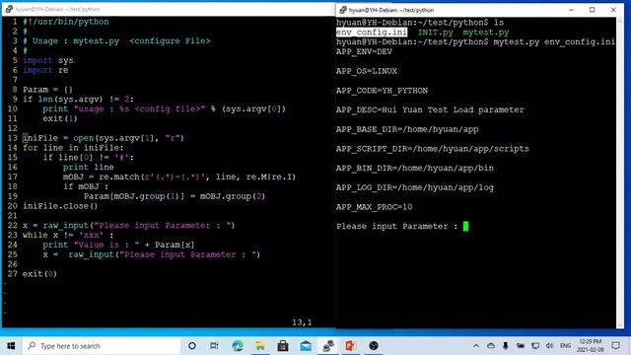Click the APP_LOG_DIR output line
The height and width of the screenshot is (355, 631).
point(415,187)
